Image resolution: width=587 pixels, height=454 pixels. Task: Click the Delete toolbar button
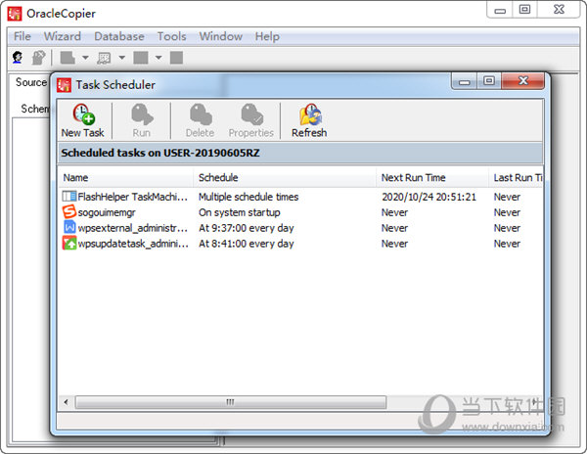tap(201, 120)
